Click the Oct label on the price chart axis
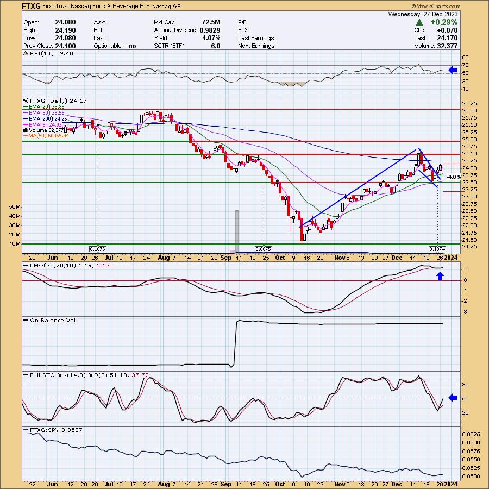 coord(280,258)
